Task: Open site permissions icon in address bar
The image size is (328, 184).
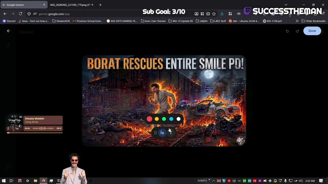Action: click(x=35, y=14)
